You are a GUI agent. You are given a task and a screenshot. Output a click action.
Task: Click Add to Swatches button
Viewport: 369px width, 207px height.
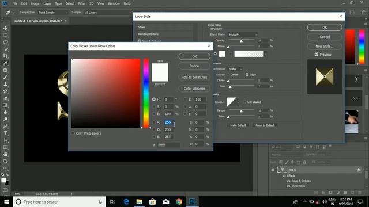(x=194, y=77)
